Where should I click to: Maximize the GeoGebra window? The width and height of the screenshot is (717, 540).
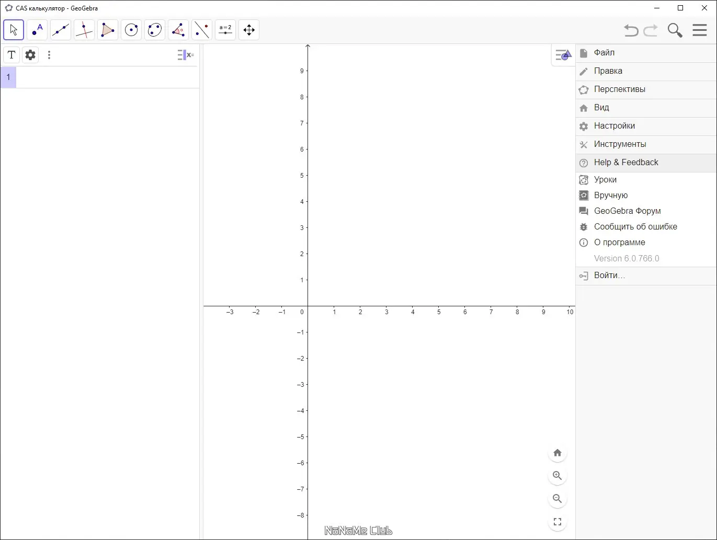click(x=680, y=8)
